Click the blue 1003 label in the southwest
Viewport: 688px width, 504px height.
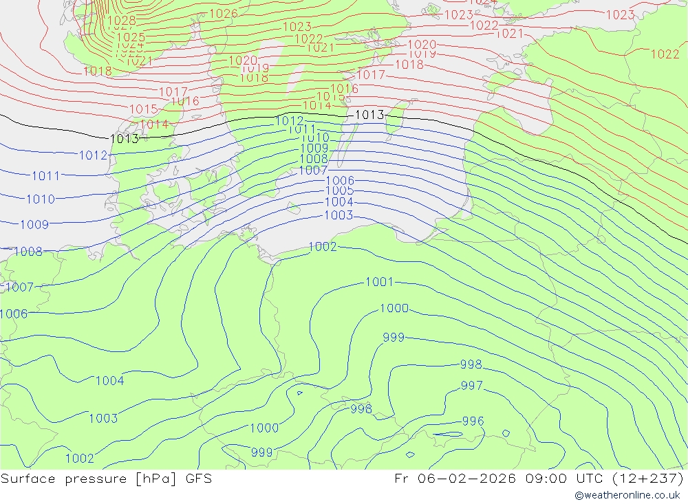(x=103, y=419)
